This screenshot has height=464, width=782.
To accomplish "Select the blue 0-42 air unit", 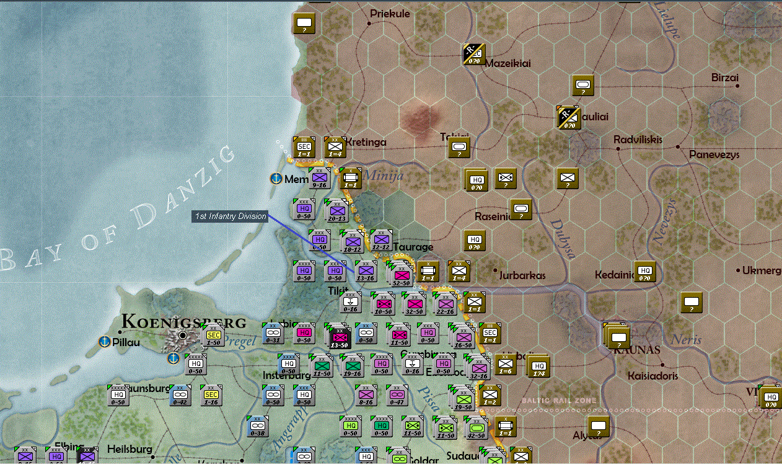I will [180, 396].
